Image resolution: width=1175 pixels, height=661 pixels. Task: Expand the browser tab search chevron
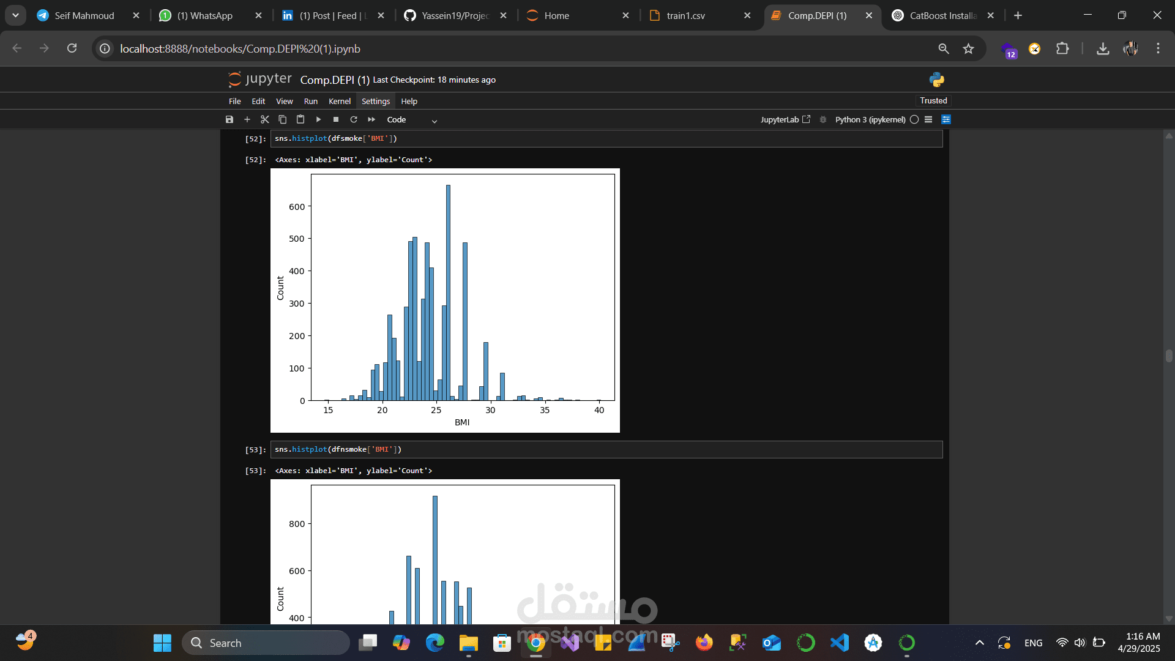(15, 15)
